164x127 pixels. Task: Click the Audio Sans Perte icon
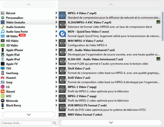pos(3,32)
